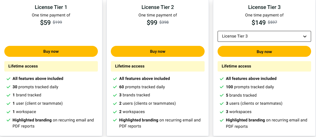Screen dimensions: 316x137
Task: Click the chevron arrow in tier dropdown
Action: tap(305, 36)
